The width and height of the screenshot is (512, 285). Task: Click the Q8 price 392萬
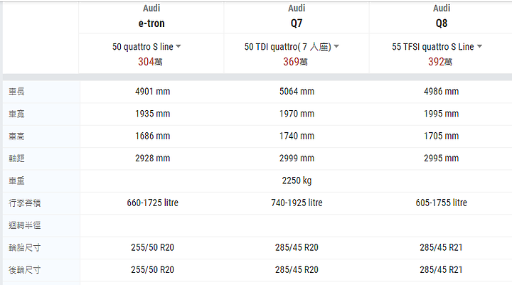tap(440, 62)
